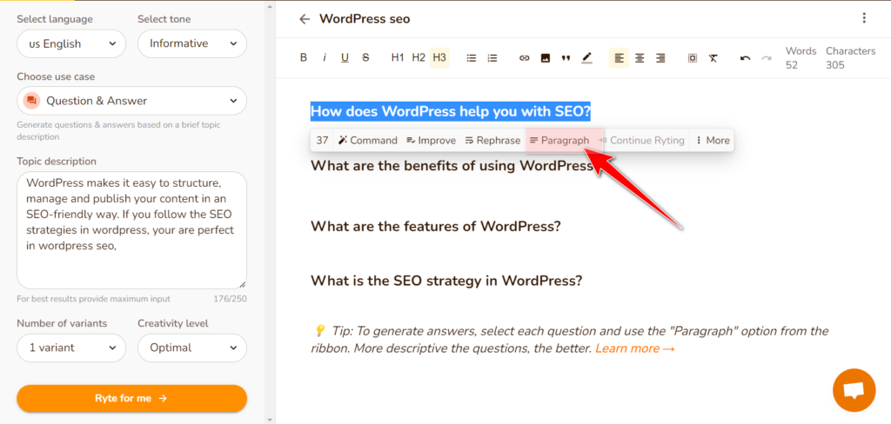Open the More options in the ribbon
Image resolution: width=891 pixels, height=424 pixels.
pos(712,140)
